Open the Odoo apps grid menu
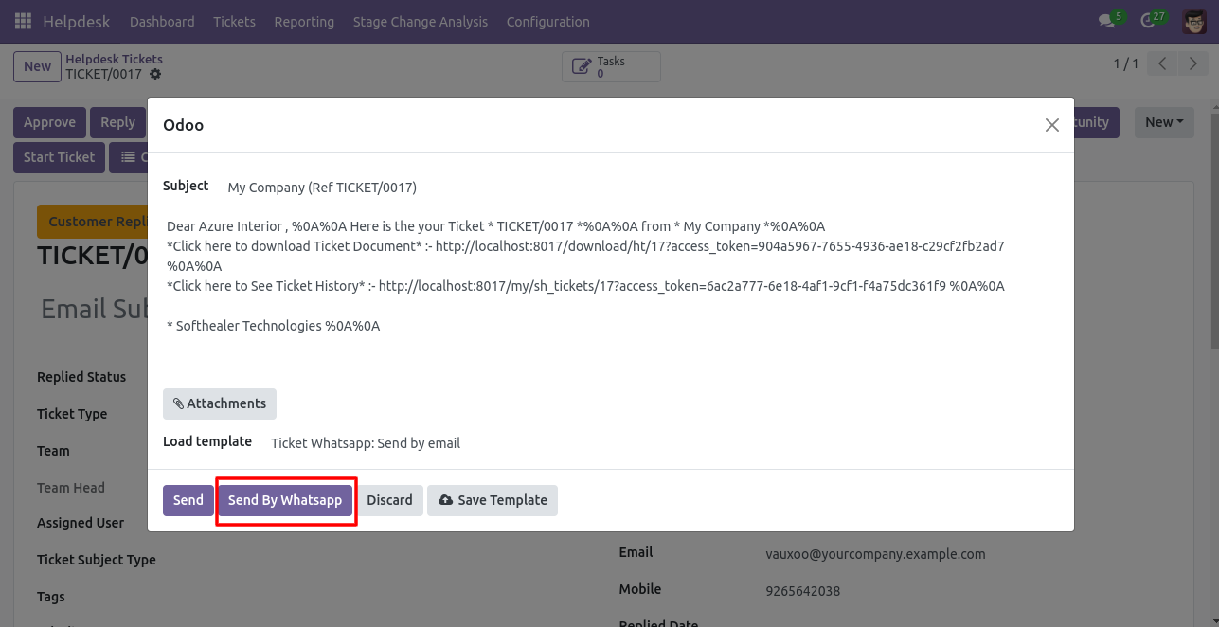Viewport: 1219px width, 627px height. tap(23, 21)
